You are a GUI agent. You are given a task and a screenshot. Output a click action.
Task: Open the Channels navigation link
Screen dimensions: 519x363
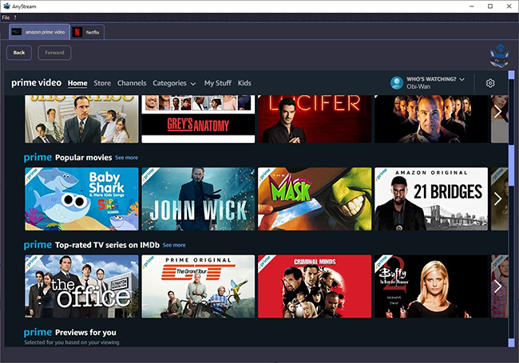[x=132, y=83]
